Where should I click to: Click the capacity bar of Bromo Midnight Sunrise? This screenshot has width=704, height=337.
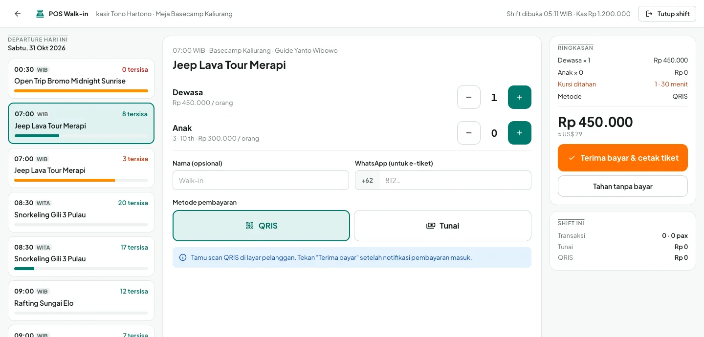pos(81,91)
